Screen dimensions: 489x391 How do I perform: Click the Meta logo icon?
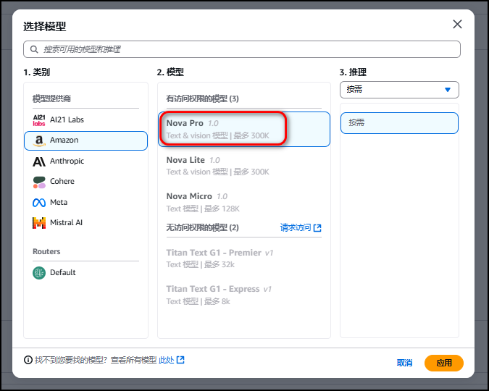click(x=39, y=203)
